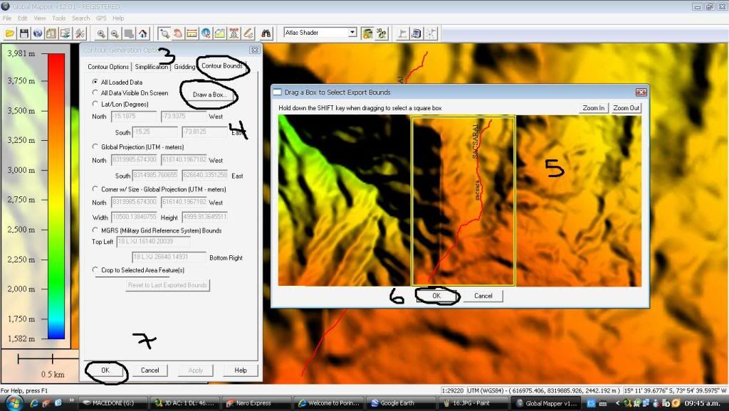
Task: Select the Zoom In magnifier tool
Action: [101, 33]
